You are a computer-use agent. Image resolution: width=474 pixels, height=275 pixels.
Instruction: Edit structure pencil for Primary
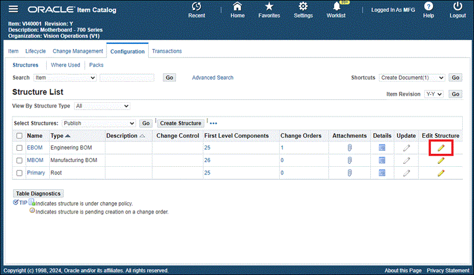tap(441, 173)
